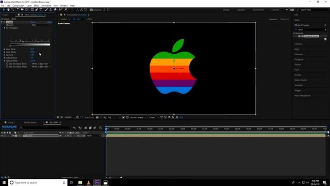This screenshot has height=186, width=330.
Task: Switch to the Comp 1 timeline tab
Action: click(11, 122)
